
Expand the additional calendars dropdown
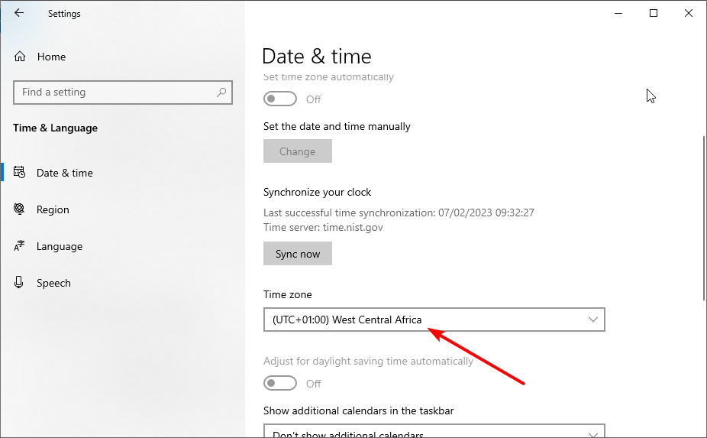point(434,433)
